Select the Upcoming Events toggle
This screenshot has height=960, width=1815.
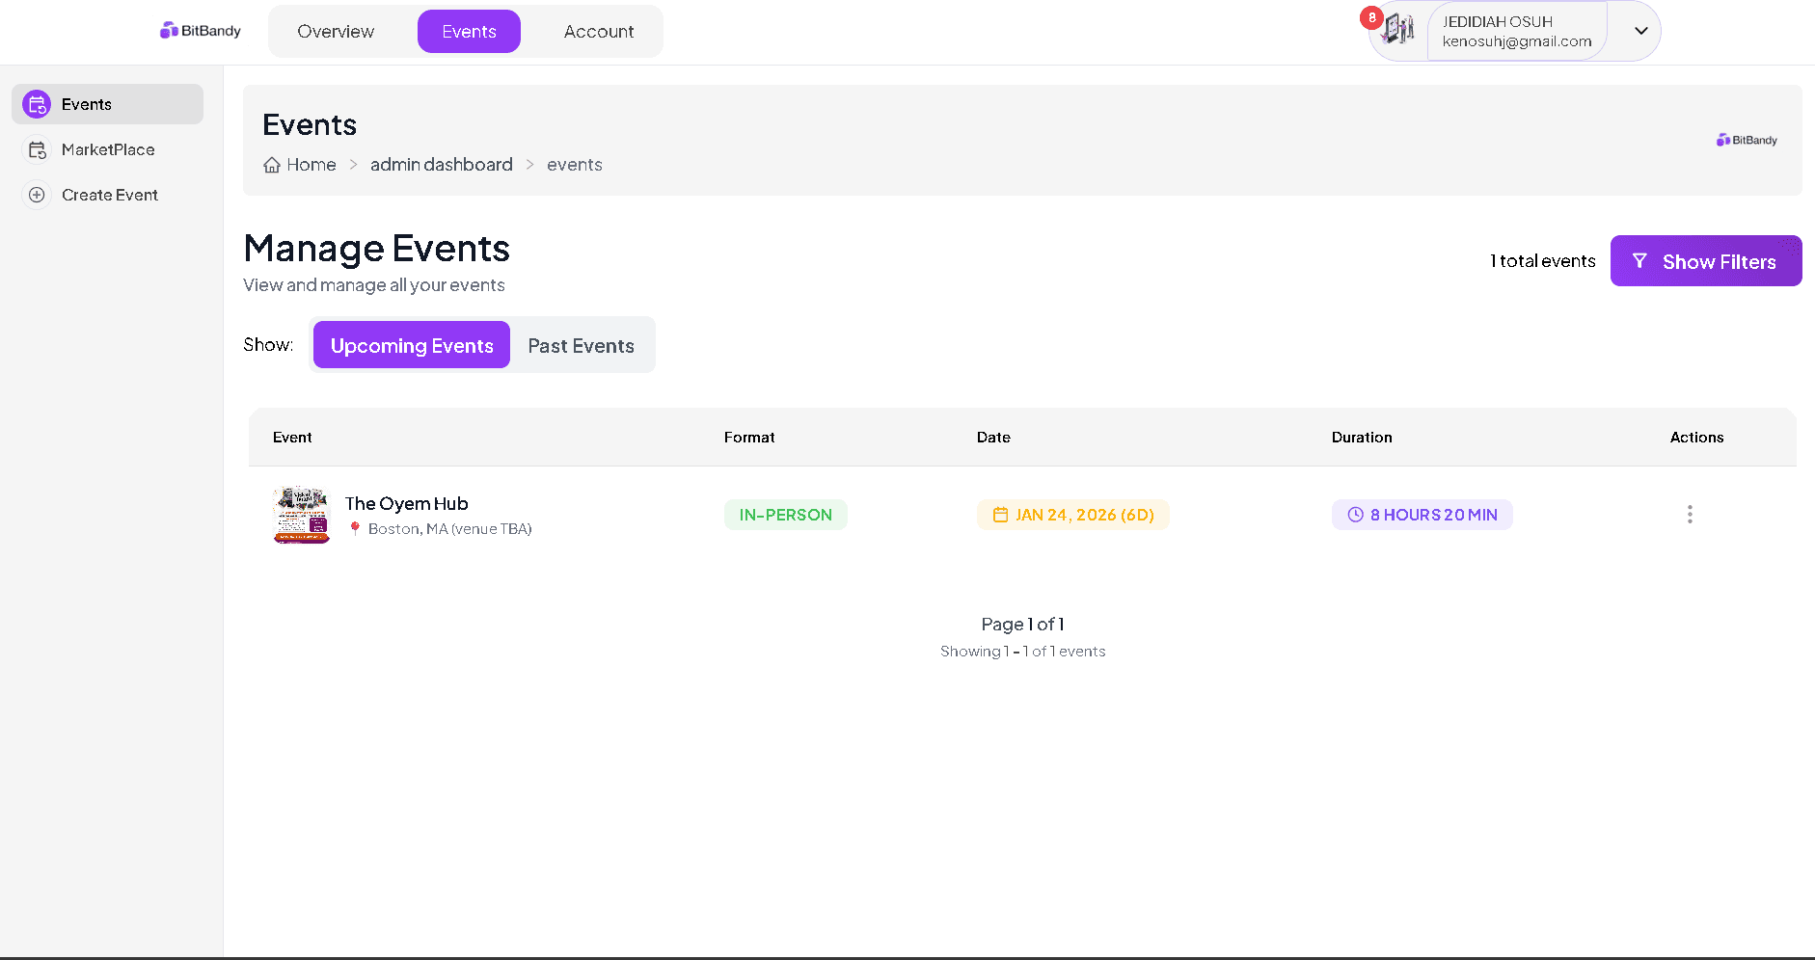[411, 344]
